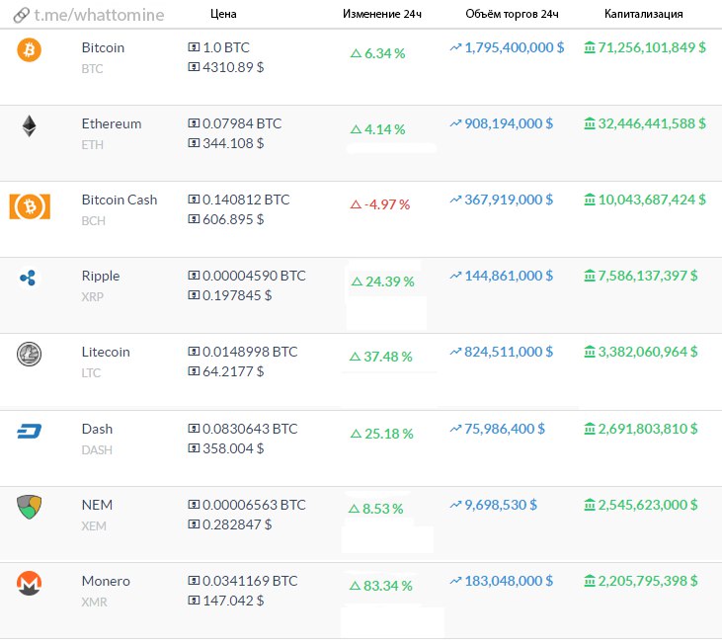Click the bank icon beside 32,446,441,588 $

click(590, 123)
